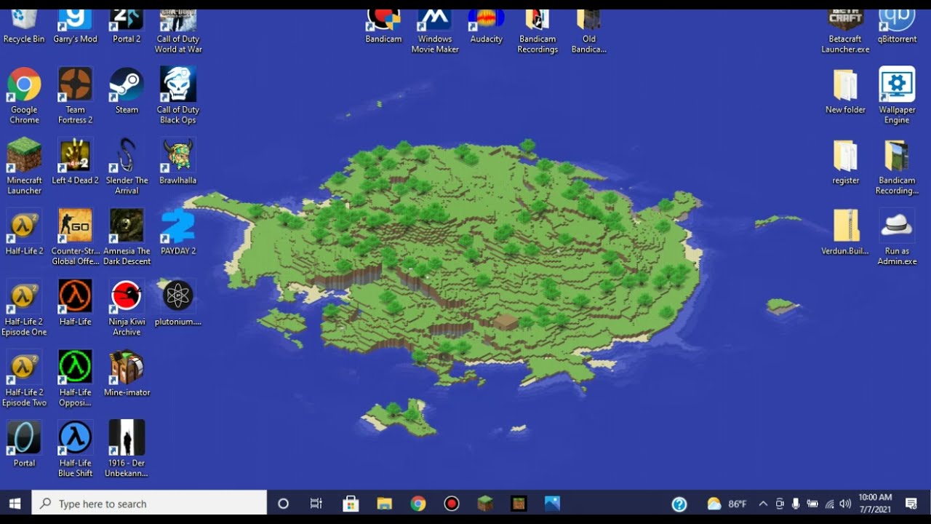Click the Half-Life 2 desktop shortcut
The image size is (931, 524).
point(24,231)
